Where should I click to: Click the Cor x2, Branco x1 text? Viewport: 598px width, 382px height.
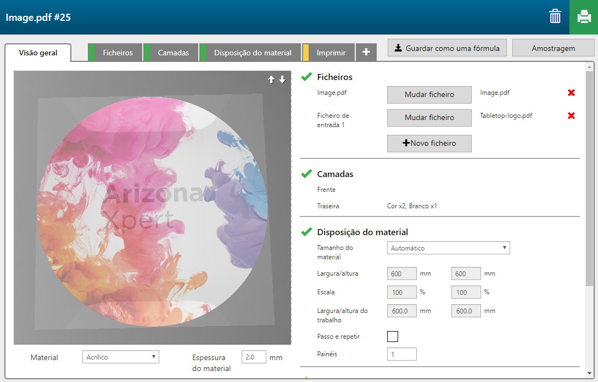coord(412,206)
